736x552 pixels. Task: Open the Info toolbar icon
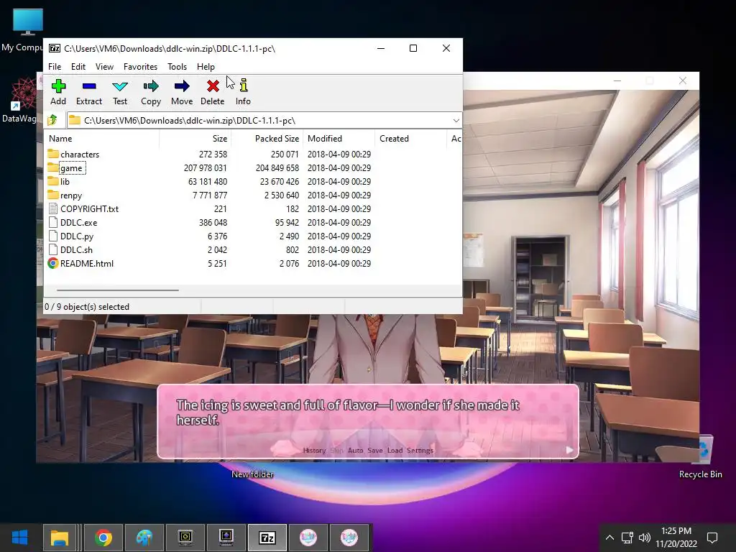click(243, 86)
